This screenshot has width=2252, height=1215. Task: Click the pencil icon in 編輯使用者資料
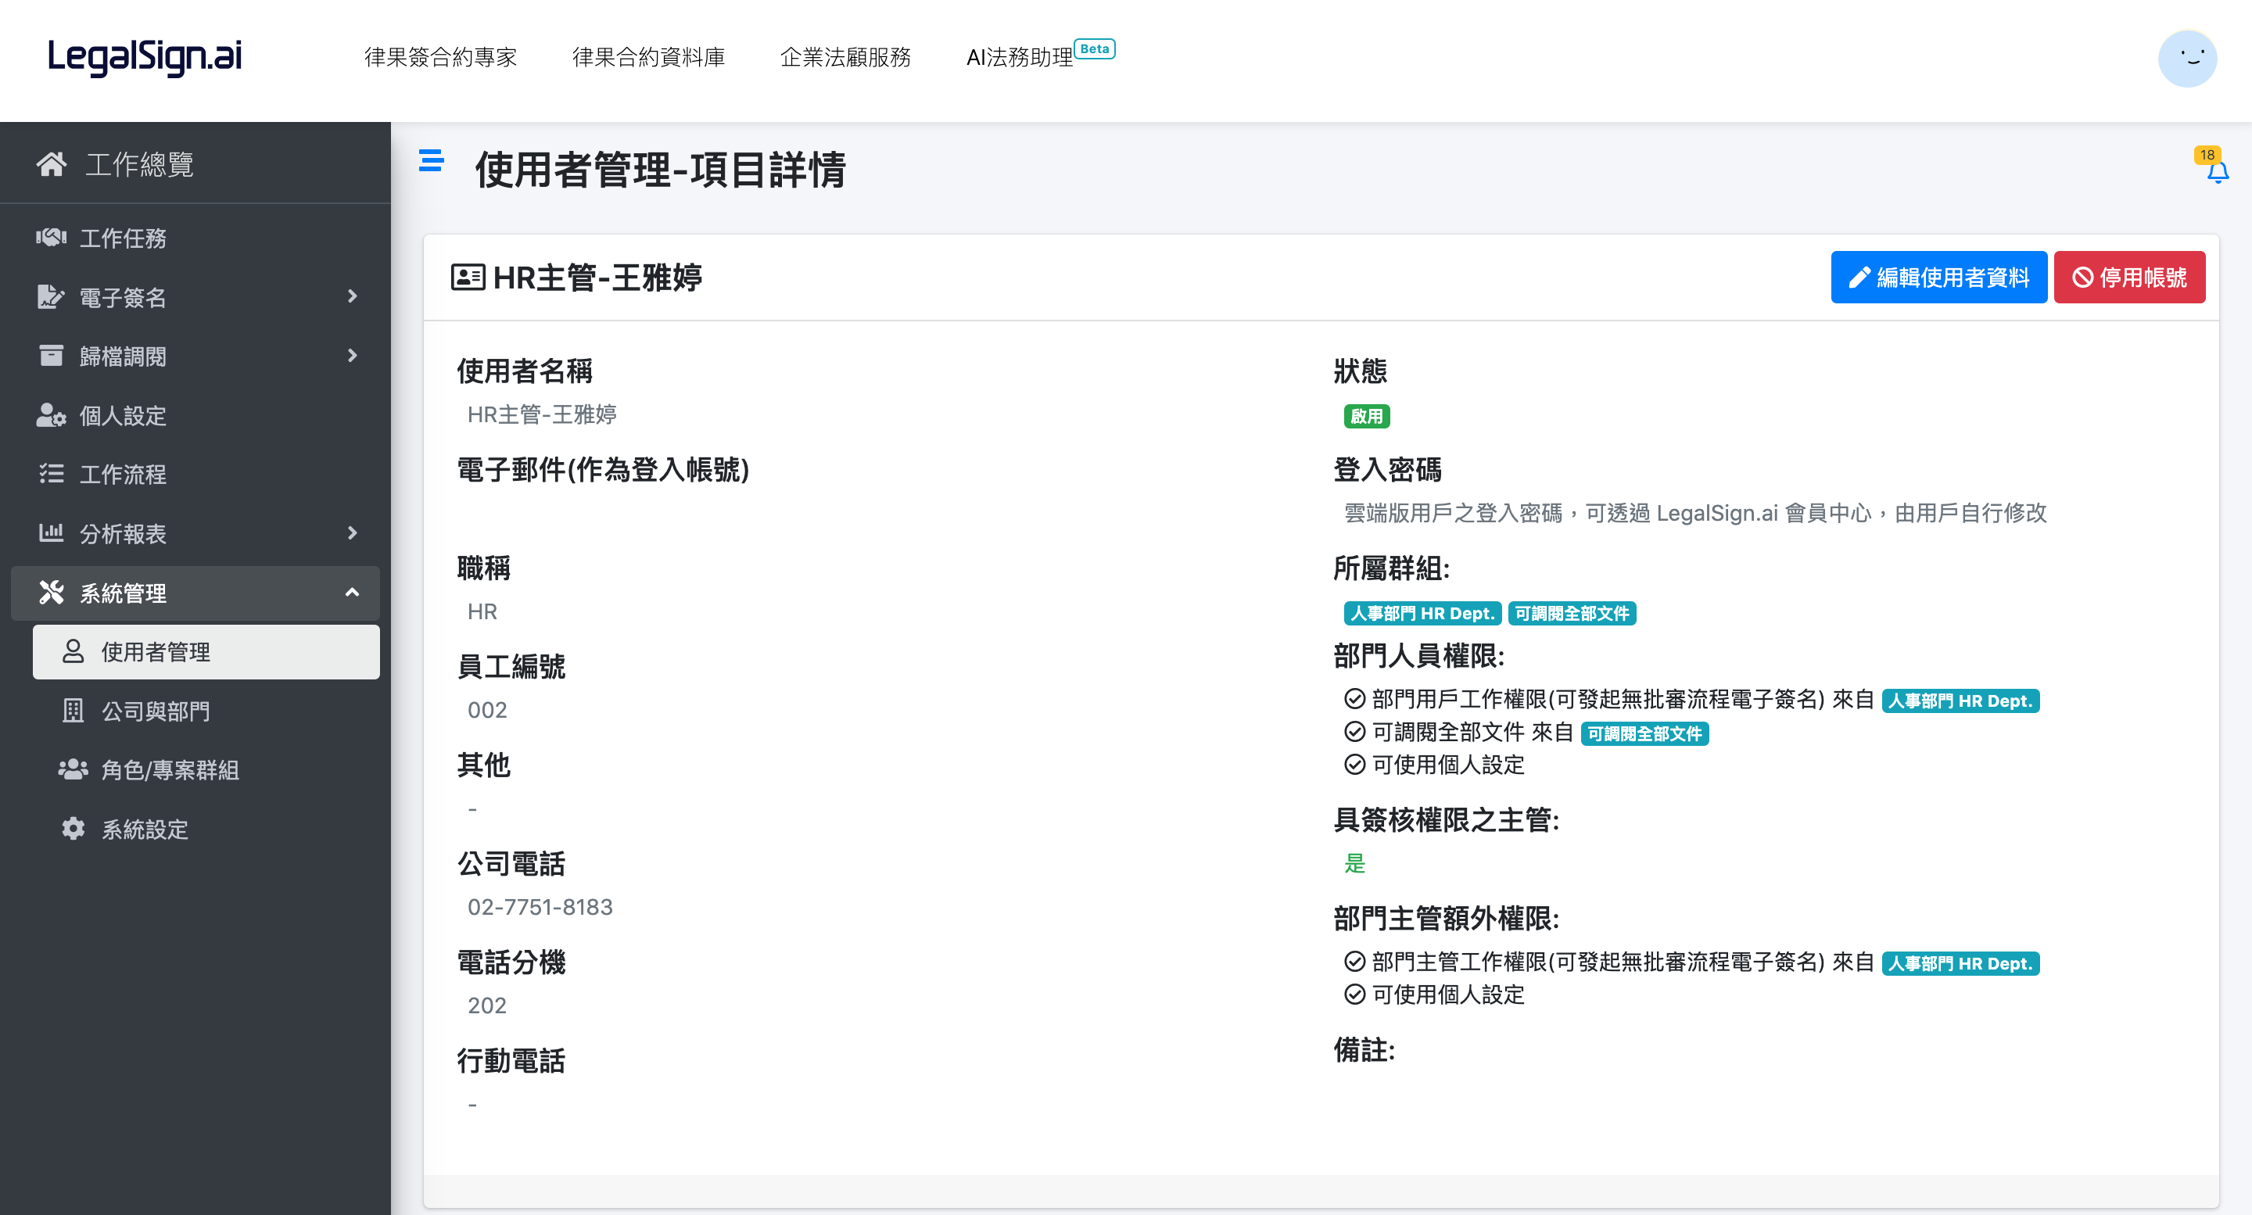pyautogui.click(x=1859, y=277)
